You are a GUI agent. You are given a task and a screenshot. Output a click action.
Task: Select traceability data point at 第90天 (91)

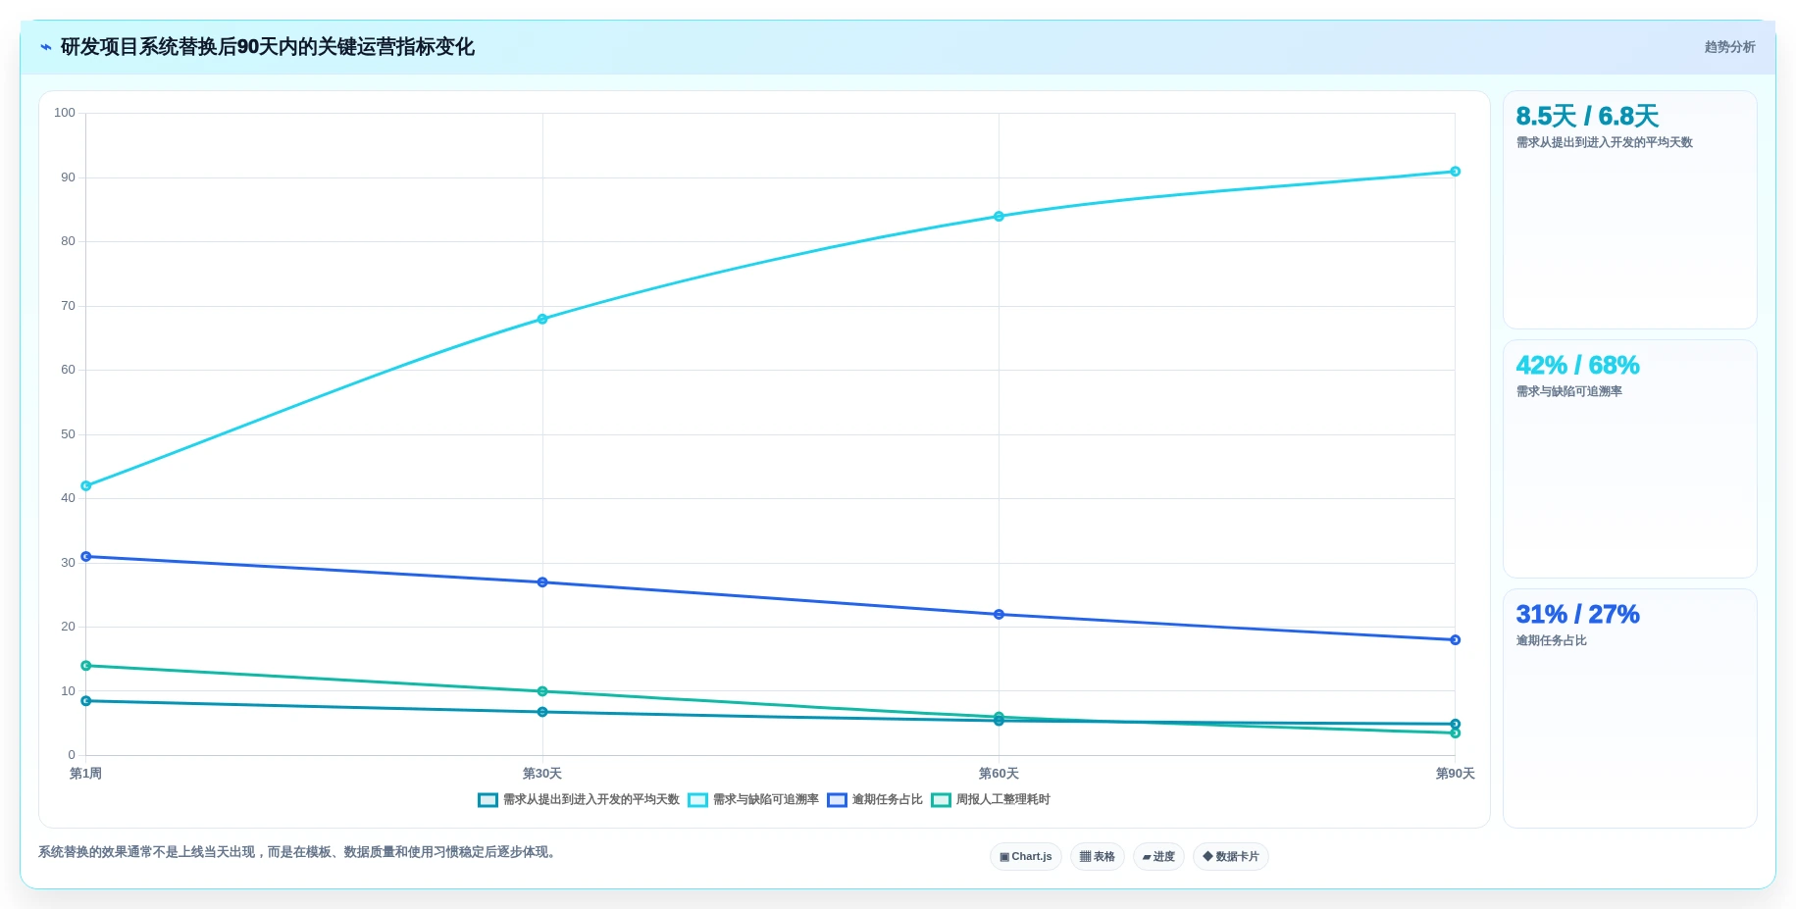(1456, 172)
